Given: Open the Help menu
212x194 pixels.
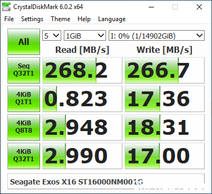Looking at the screenshot, I should coord(84,19).
